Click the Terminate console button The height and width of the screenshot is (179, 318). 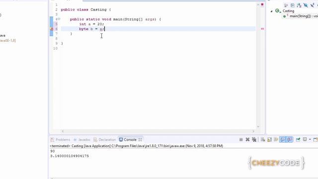pos(241,140)
